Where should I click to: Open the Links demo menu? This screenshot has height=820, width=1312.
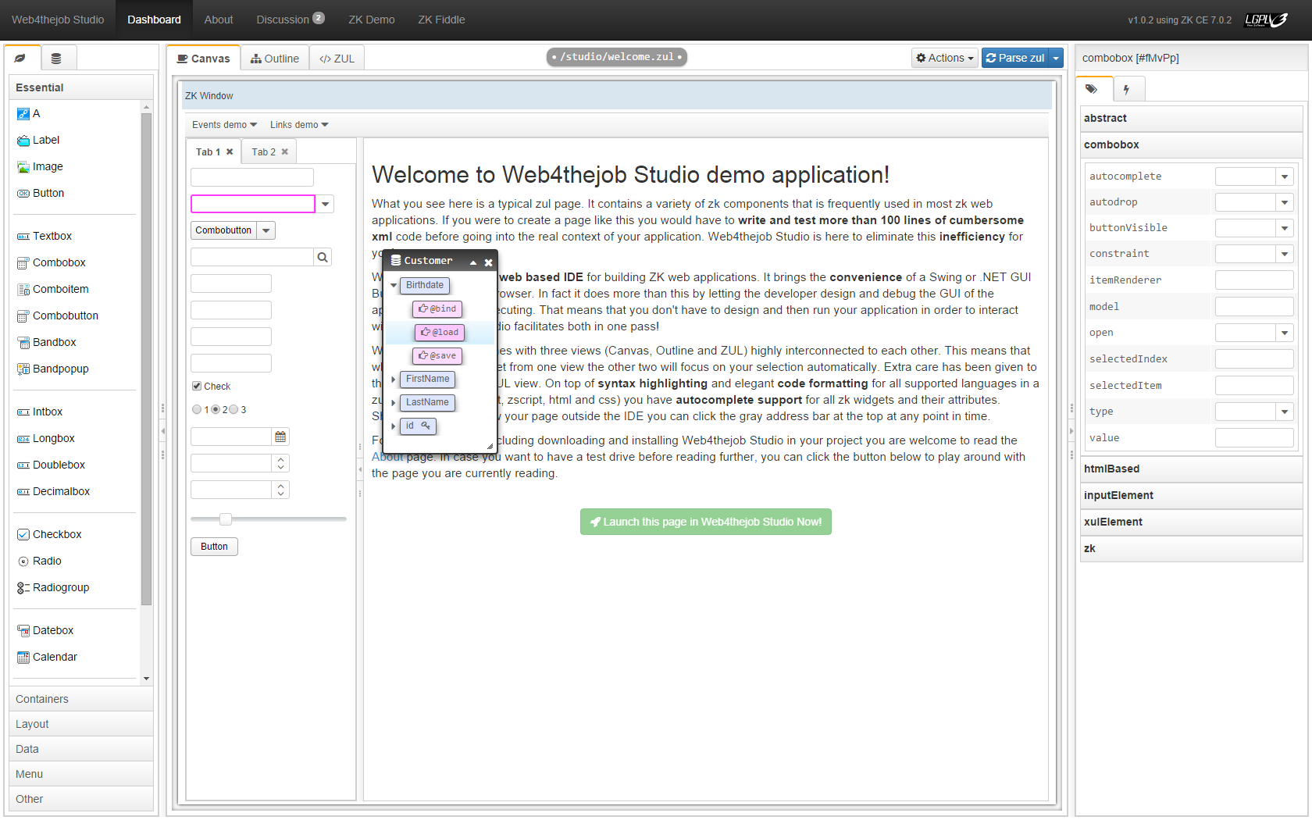pyautogui.click(x=299, y=125)
